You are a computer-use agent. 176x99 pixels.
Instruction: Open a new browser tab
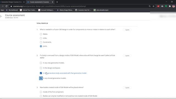point(57,2)
